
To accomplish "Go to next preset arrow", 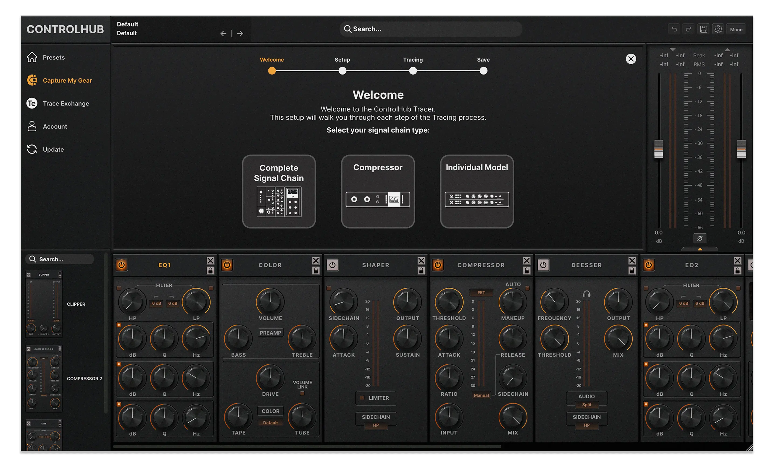I will coord(240,34).
